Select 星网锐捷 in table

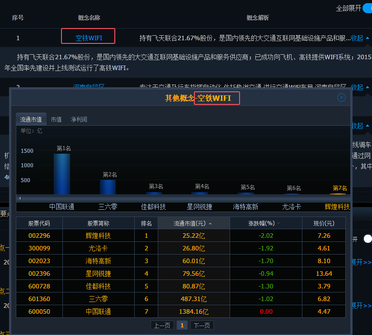pos(98,274)
